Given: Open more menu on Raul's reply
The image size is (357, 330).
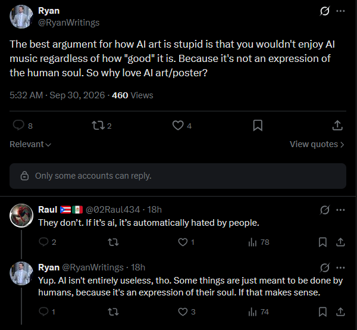Looking at the screenshot, I should click(x=340, y=210).
